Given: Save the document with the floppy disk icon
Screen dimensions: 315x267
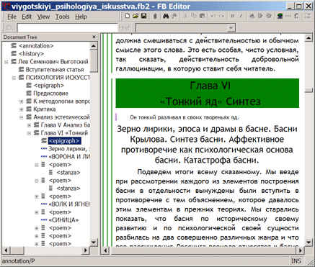Looking at the screenshot, I should (144, 16).
